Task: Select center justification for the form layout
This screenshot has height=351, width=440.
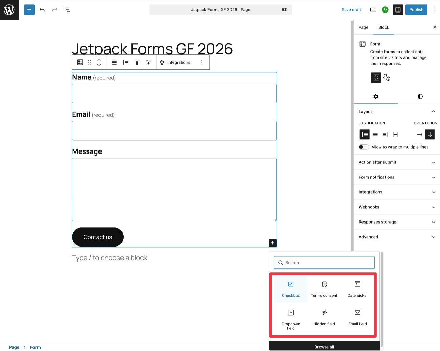Action: coord(375,134)
